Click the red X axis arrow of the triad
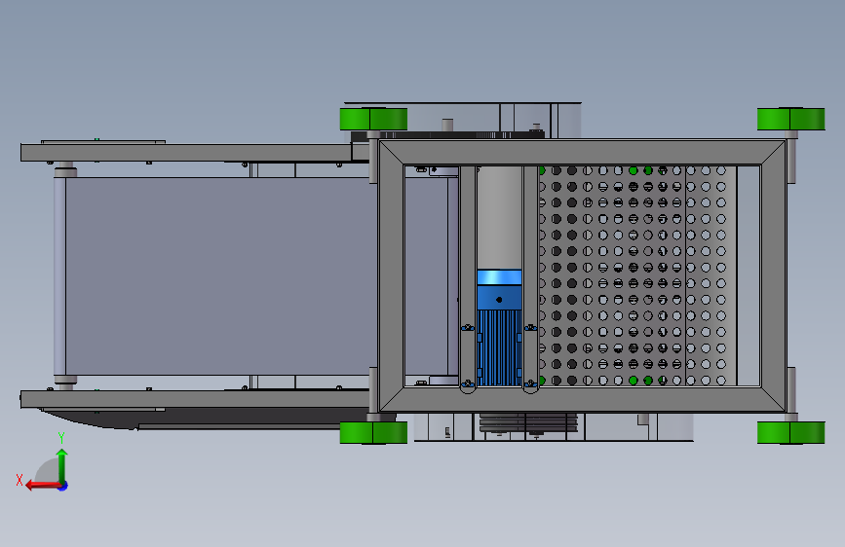This screenshot has width=845, height=547. (42, 485)
